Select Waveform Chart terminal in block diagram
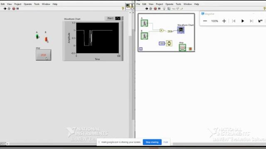The image size is (266, 149). click(181, 30)
